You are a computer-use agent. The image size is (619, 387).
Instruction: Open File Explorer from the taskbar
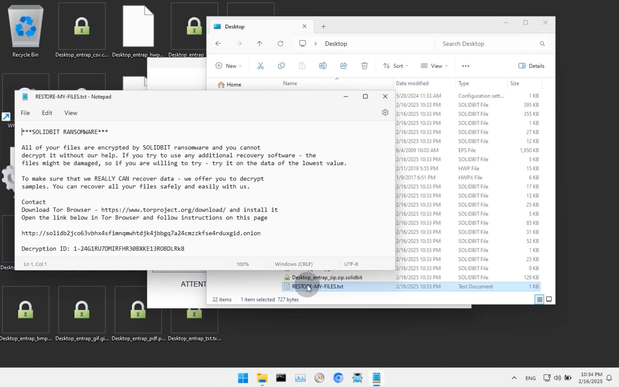(x=262, y=378)
